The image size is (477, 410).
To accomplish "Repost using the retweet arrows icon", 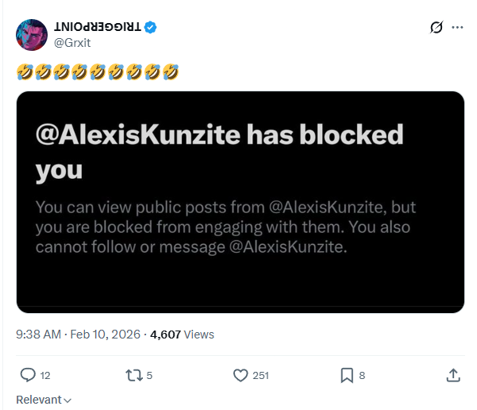I will click(x=134, y=375).
